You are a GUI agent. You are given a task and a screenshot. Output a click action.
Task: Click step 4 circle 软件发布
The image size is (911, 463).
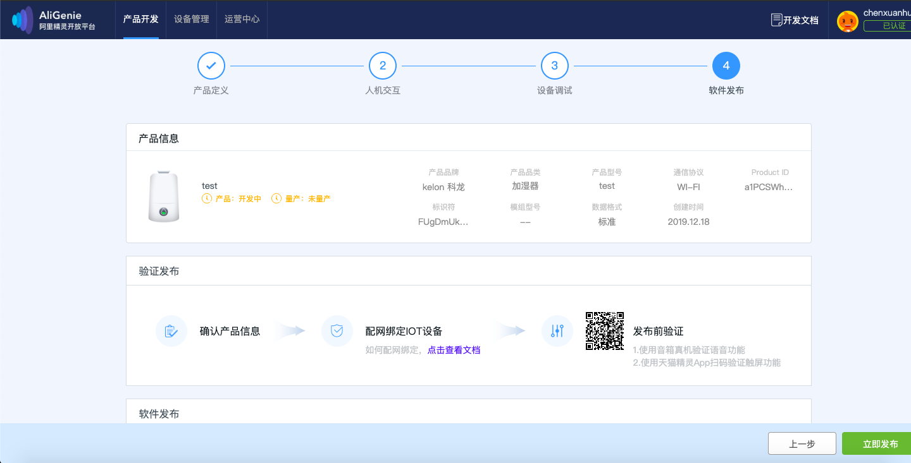(x=726, y=66)
